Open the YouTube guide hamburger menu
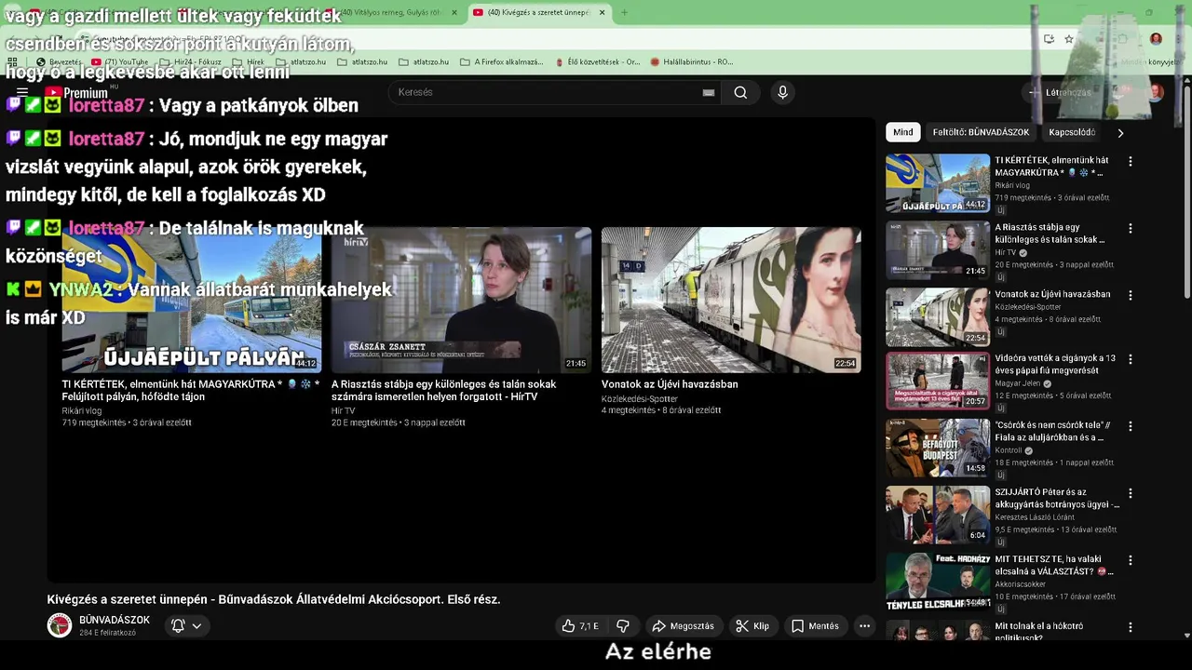1192x670 pixels. (x=22, y=92)
